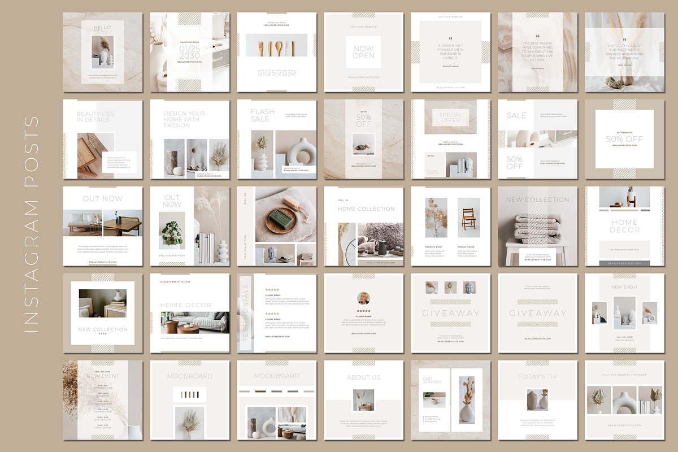678x452 pixels.
Task: Pick the marble "UP TO 50% OFF" template
Action: coord(364,139)
